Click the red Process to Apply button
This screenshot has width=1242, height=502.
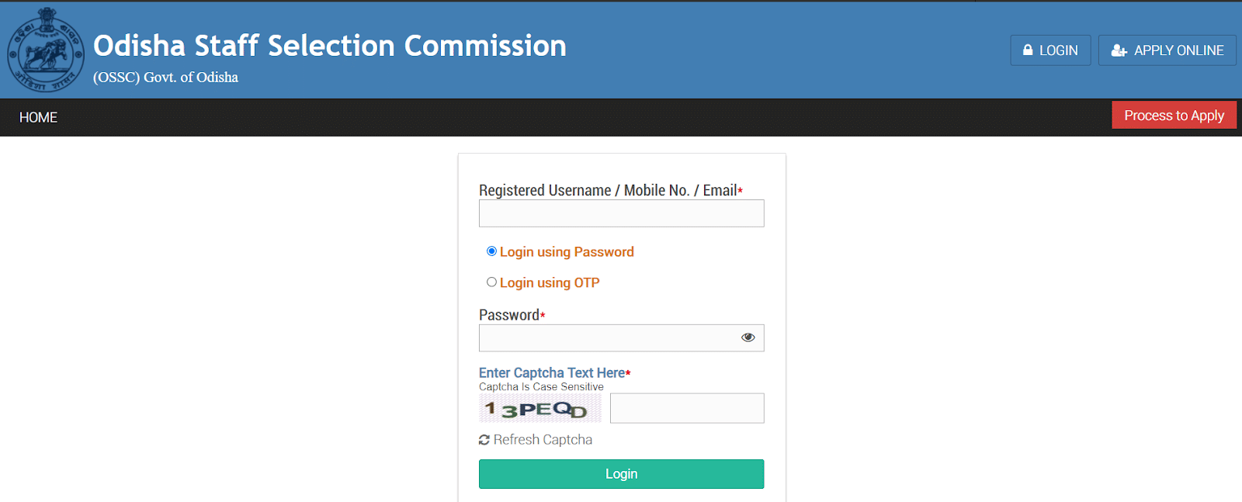tap(1174, 115)
